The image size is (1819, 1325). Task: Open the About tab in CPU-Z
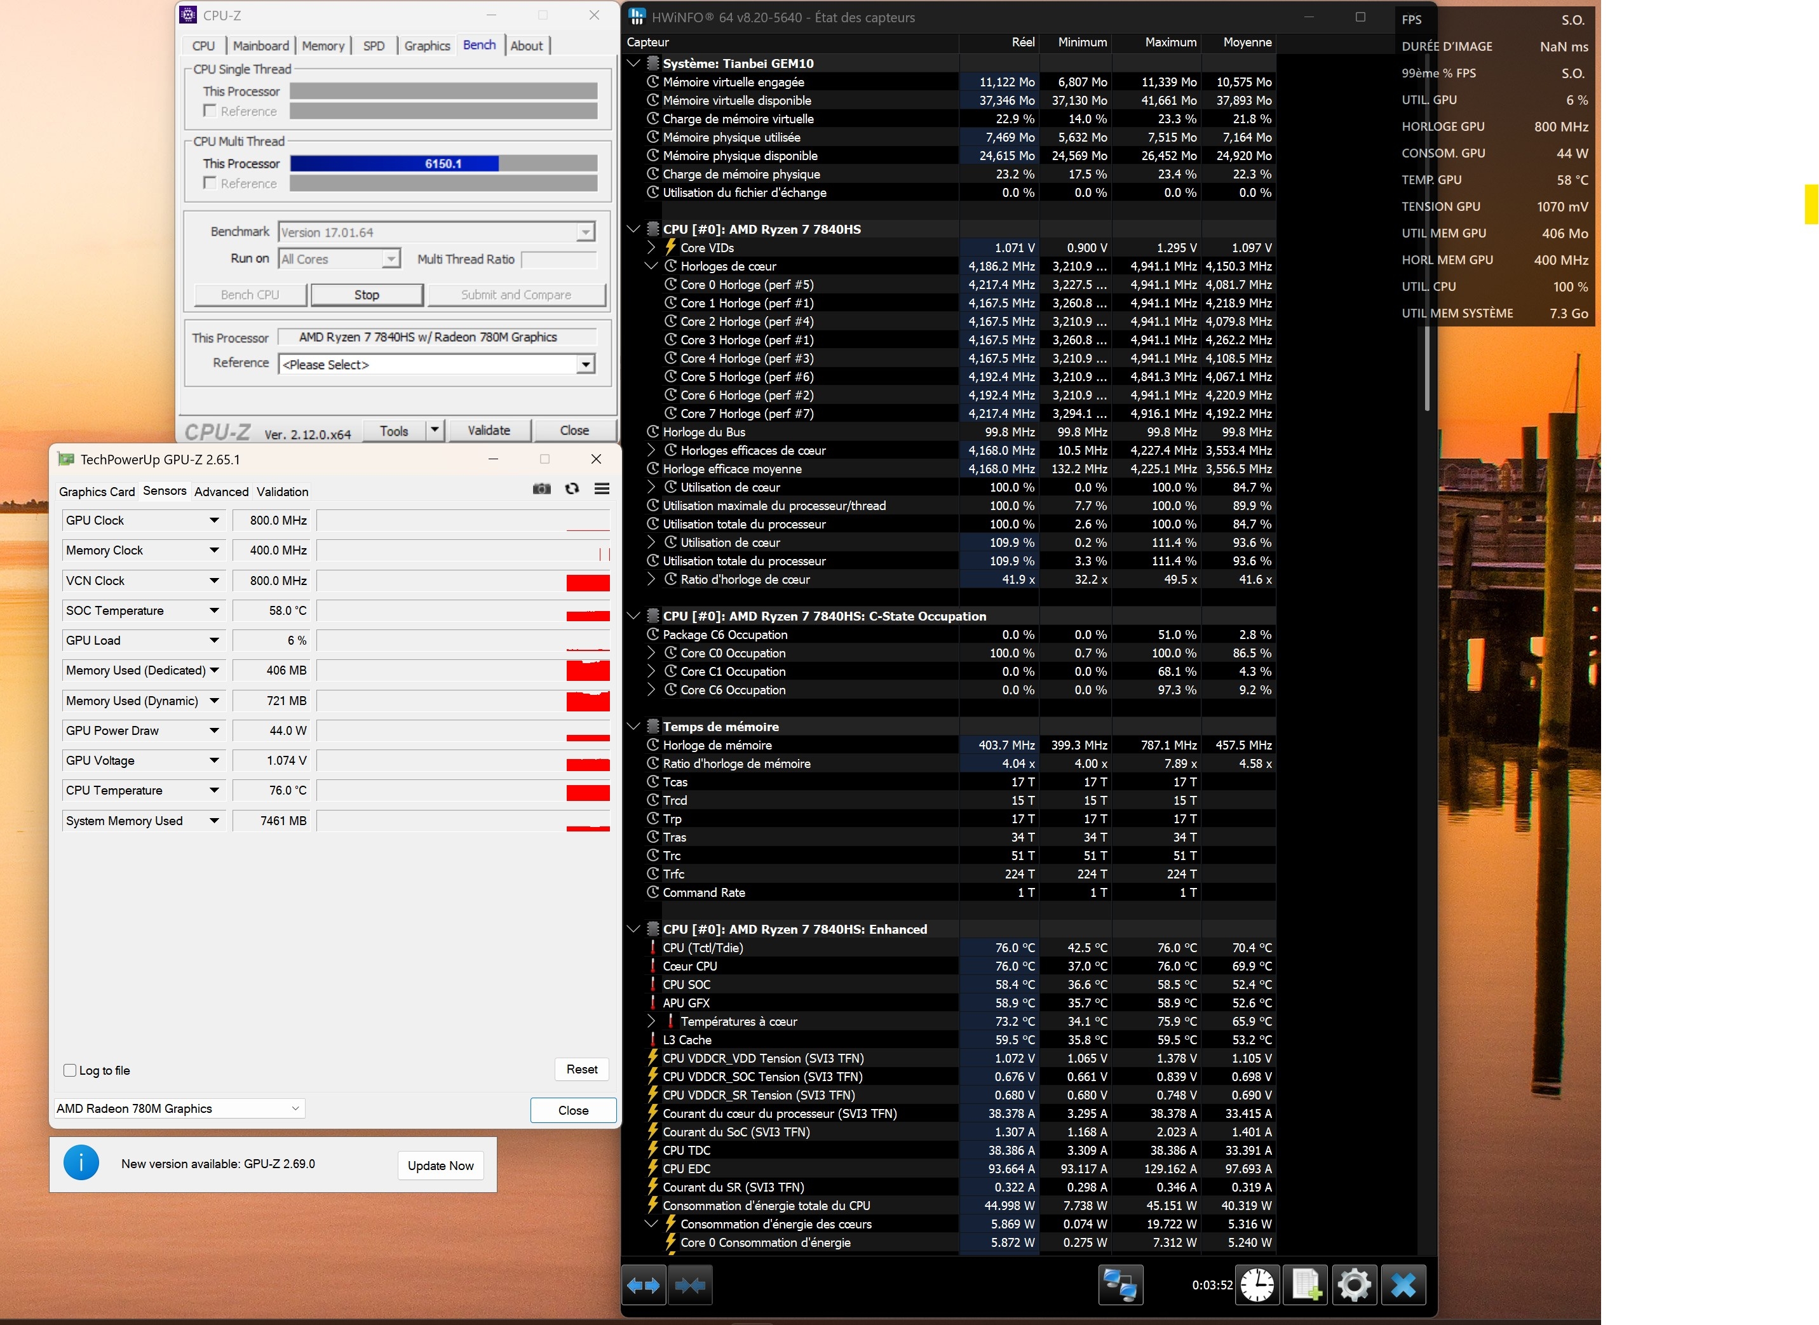pos(526,46)
